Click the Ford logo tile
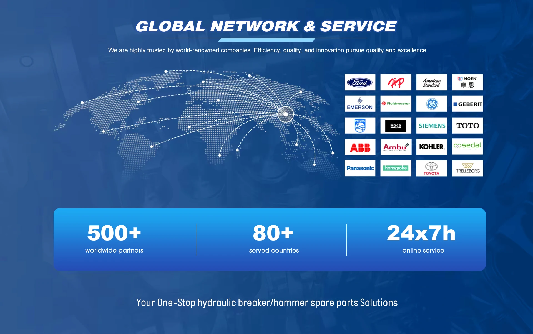Image resolution: width=533 pixels, height=334 pixels. pos(360,82)
